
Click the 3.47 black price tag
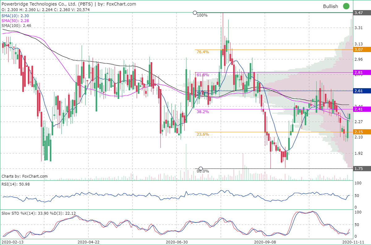[362, 13]
